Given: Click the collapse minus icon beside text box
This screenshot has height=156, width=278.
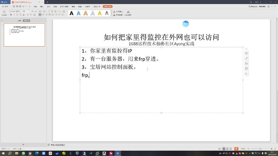Looking at the screenshot, I should [x=246, y=49].
